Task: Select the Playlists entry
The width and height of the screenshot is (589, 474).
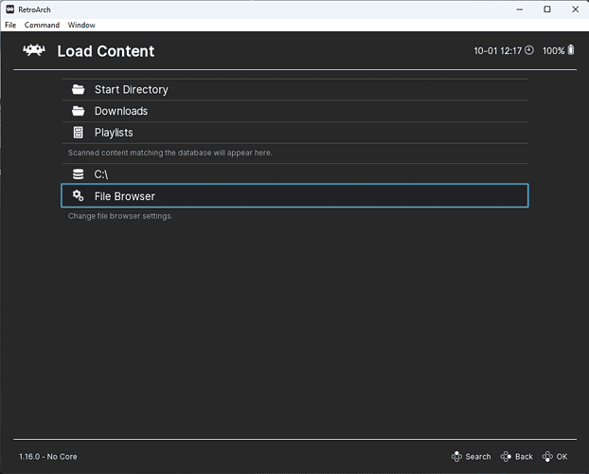Action: (114, 133)
